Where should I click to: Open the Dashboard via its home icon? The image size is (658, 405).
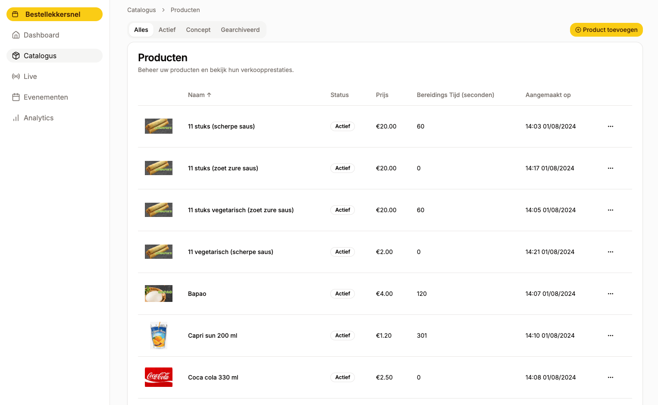[16, 35]
